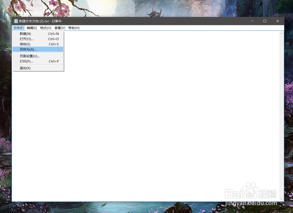
Task: Minimize the Notepad window
Action: coord(252,21)
